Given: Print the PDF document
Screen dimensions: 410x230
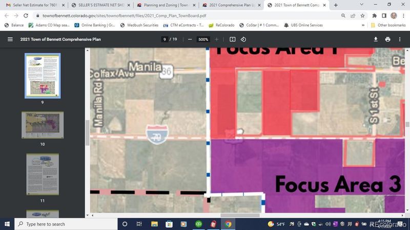Looking at the screenshot, I should point(388,39).
